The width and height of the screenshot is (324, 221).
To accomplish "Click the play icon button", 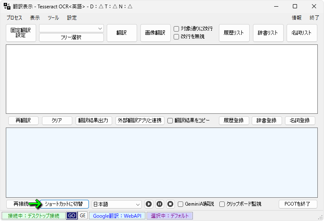I will click(149, 204).
